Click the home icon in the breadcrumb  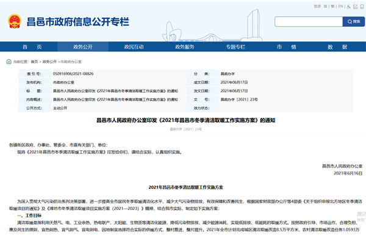click(x=9, y=62)
